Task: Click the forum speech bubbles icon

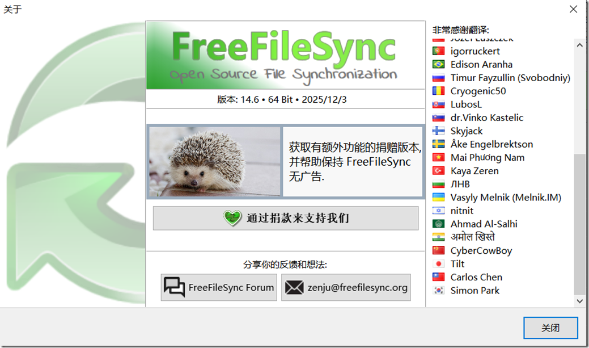Action: tap(175, 287)
